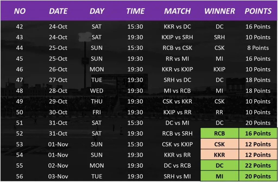This screenshot has width=278, height=182.
Task: Click match number 50
Action: click(x=20, y=112)
